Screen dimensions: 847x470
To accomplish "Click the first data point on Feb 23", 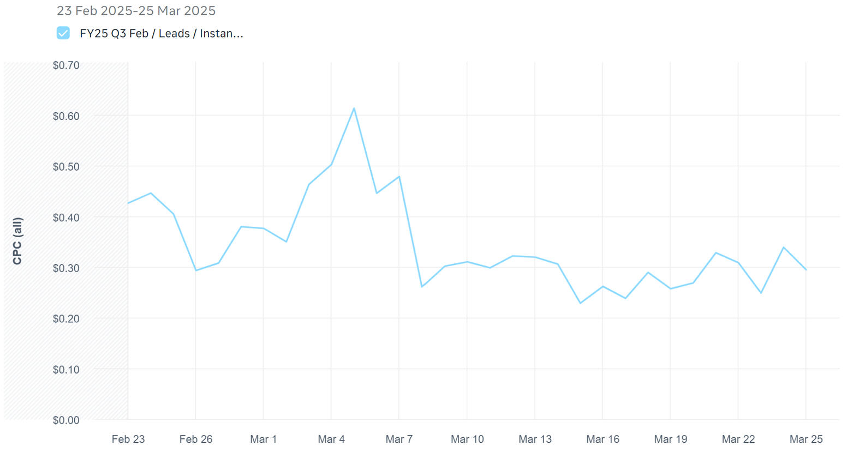I will click(128, 203).
